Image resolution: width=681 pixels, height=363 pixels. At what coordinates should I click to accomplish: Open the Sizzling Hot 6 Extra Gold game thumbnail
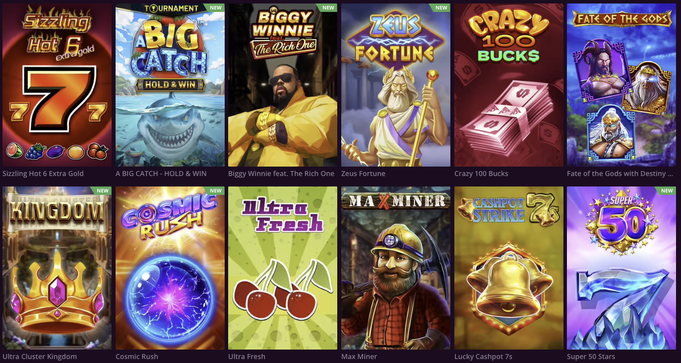57,85
